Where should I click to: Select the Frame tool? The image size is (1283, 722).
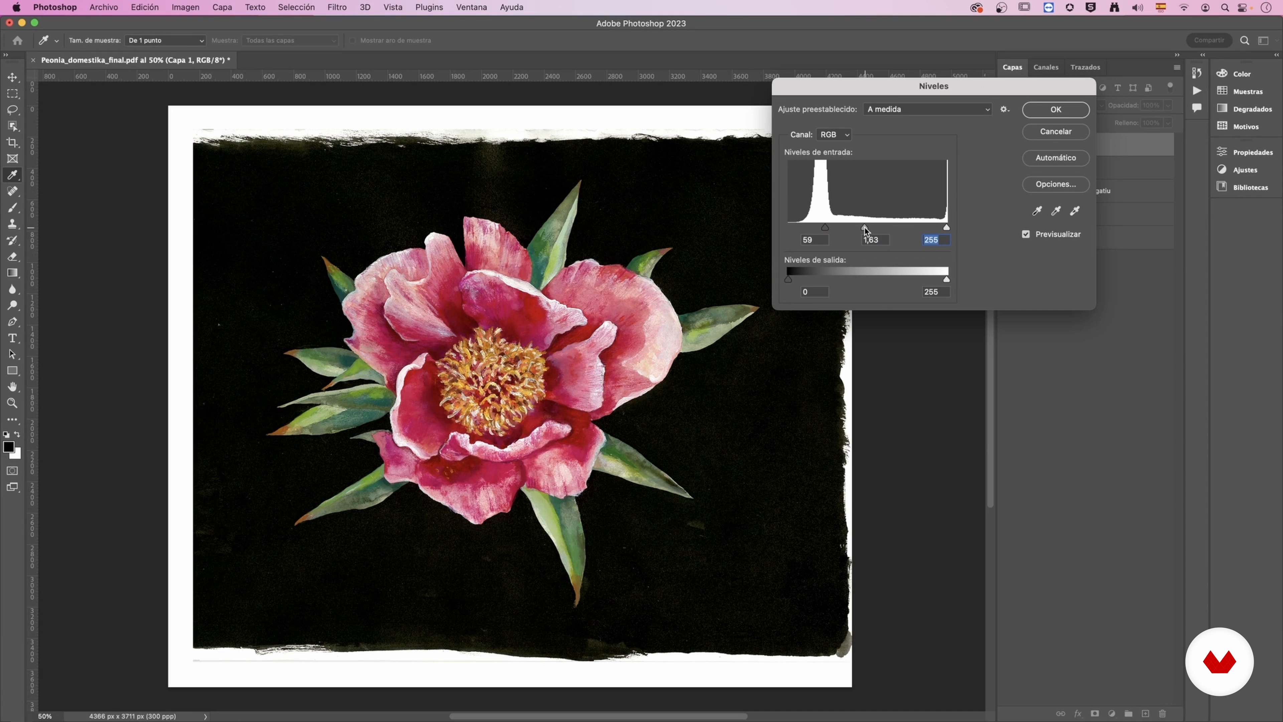pos(12,159)
